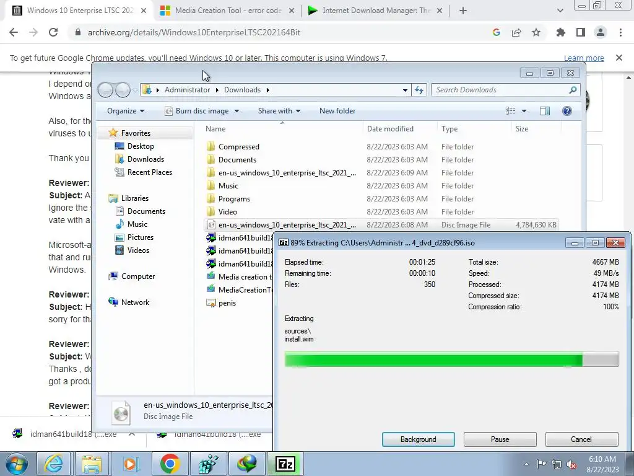Select Network in the navigation pane
The height and width of the screenshot is (476, 634).
(135, 302)
